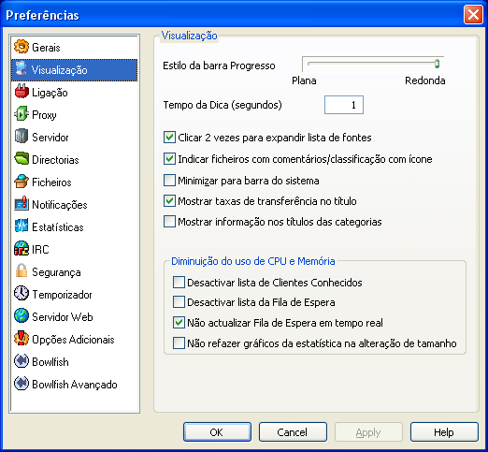The image size is (488, 452).
Task: Click the Cancel button
Action: pos(293,432)
